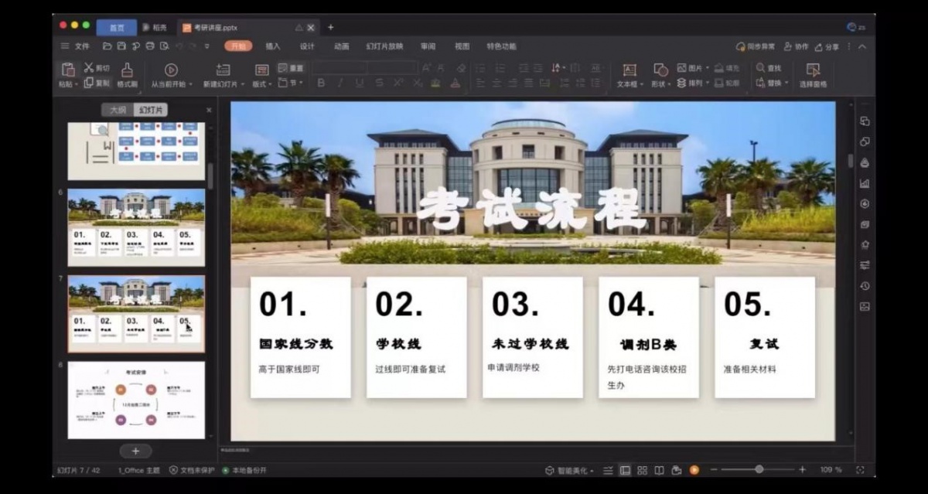Click the save icon in quick access bar
This screenshot has width=928, height=494.
121,46
